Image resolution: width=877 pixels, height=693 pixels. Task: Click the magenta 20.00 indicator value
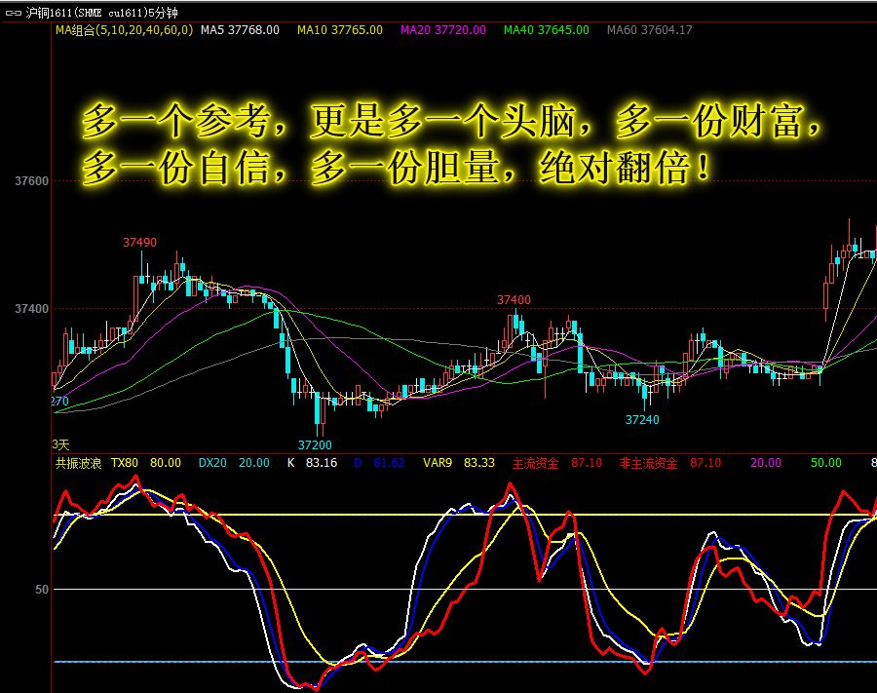tap(766, 463)
